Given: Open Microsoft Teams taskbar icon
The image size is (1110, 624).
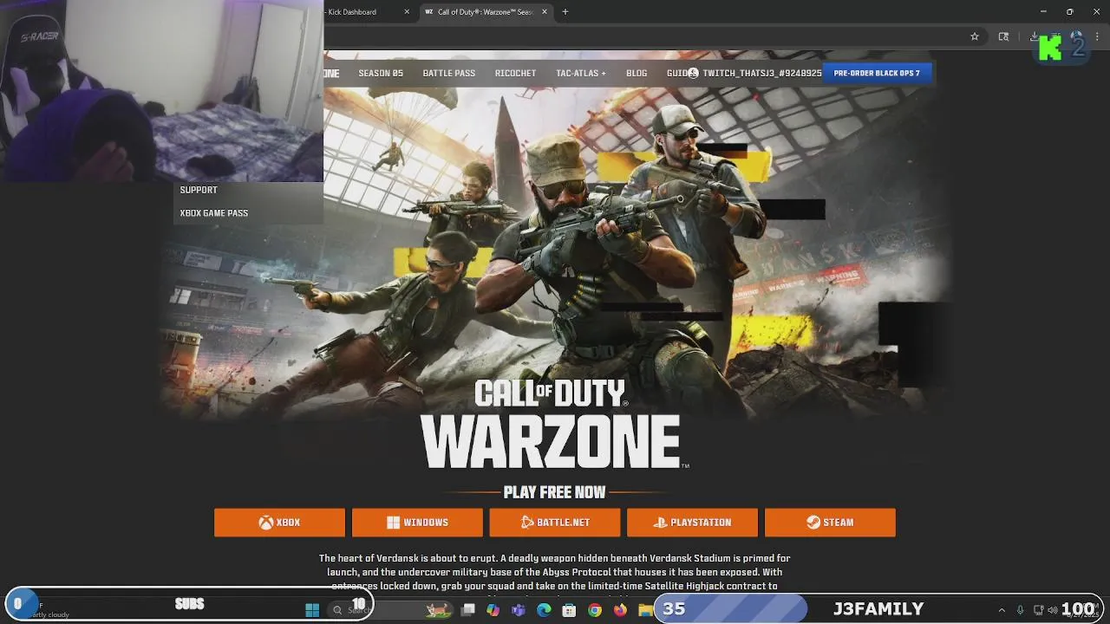Looking at the screenshot, I should click(x=519, y=610).
